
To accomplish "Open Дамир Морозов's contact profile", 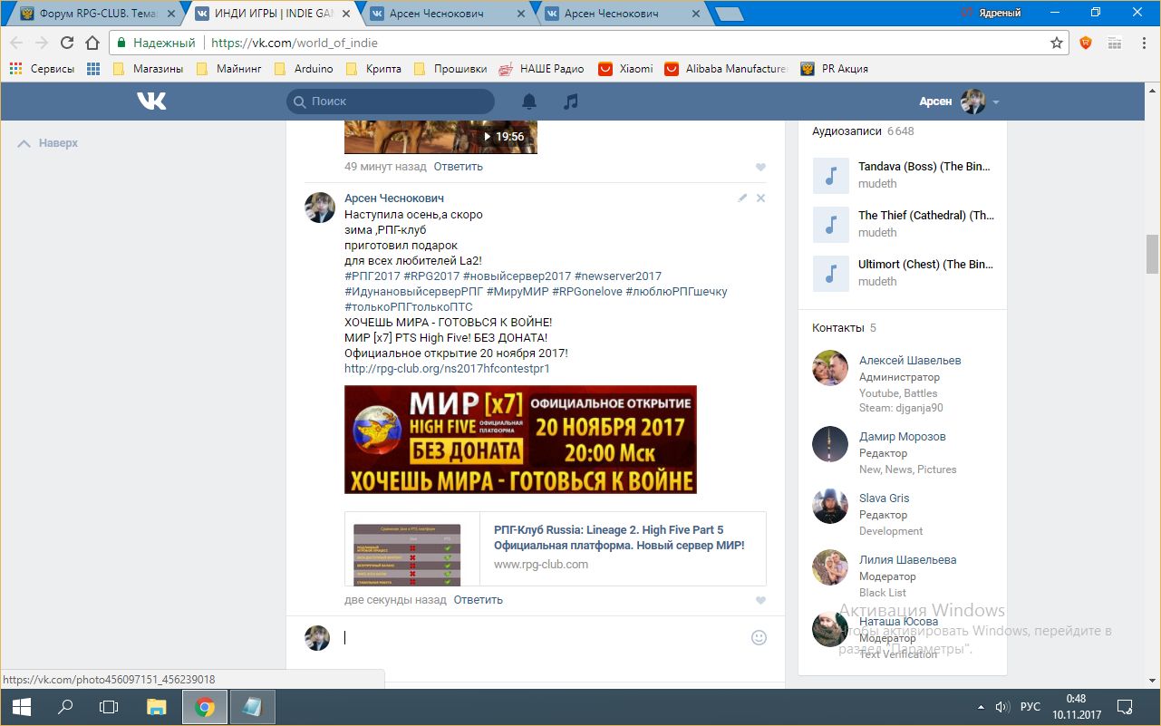I will (x=902, y=436).
